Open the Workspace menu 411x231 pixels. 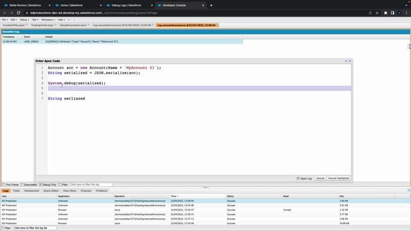pyautogui.click(x=48, y=20)
